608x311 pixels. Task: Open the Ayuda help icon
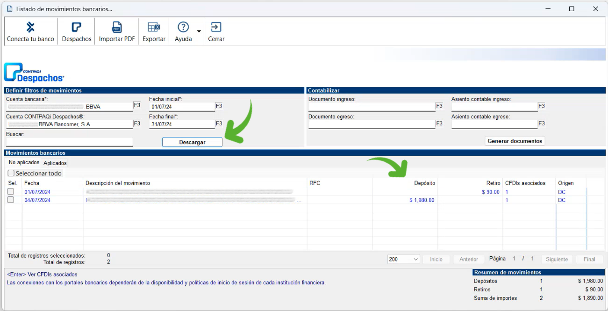pyautogui.click(x=183, y=28)
